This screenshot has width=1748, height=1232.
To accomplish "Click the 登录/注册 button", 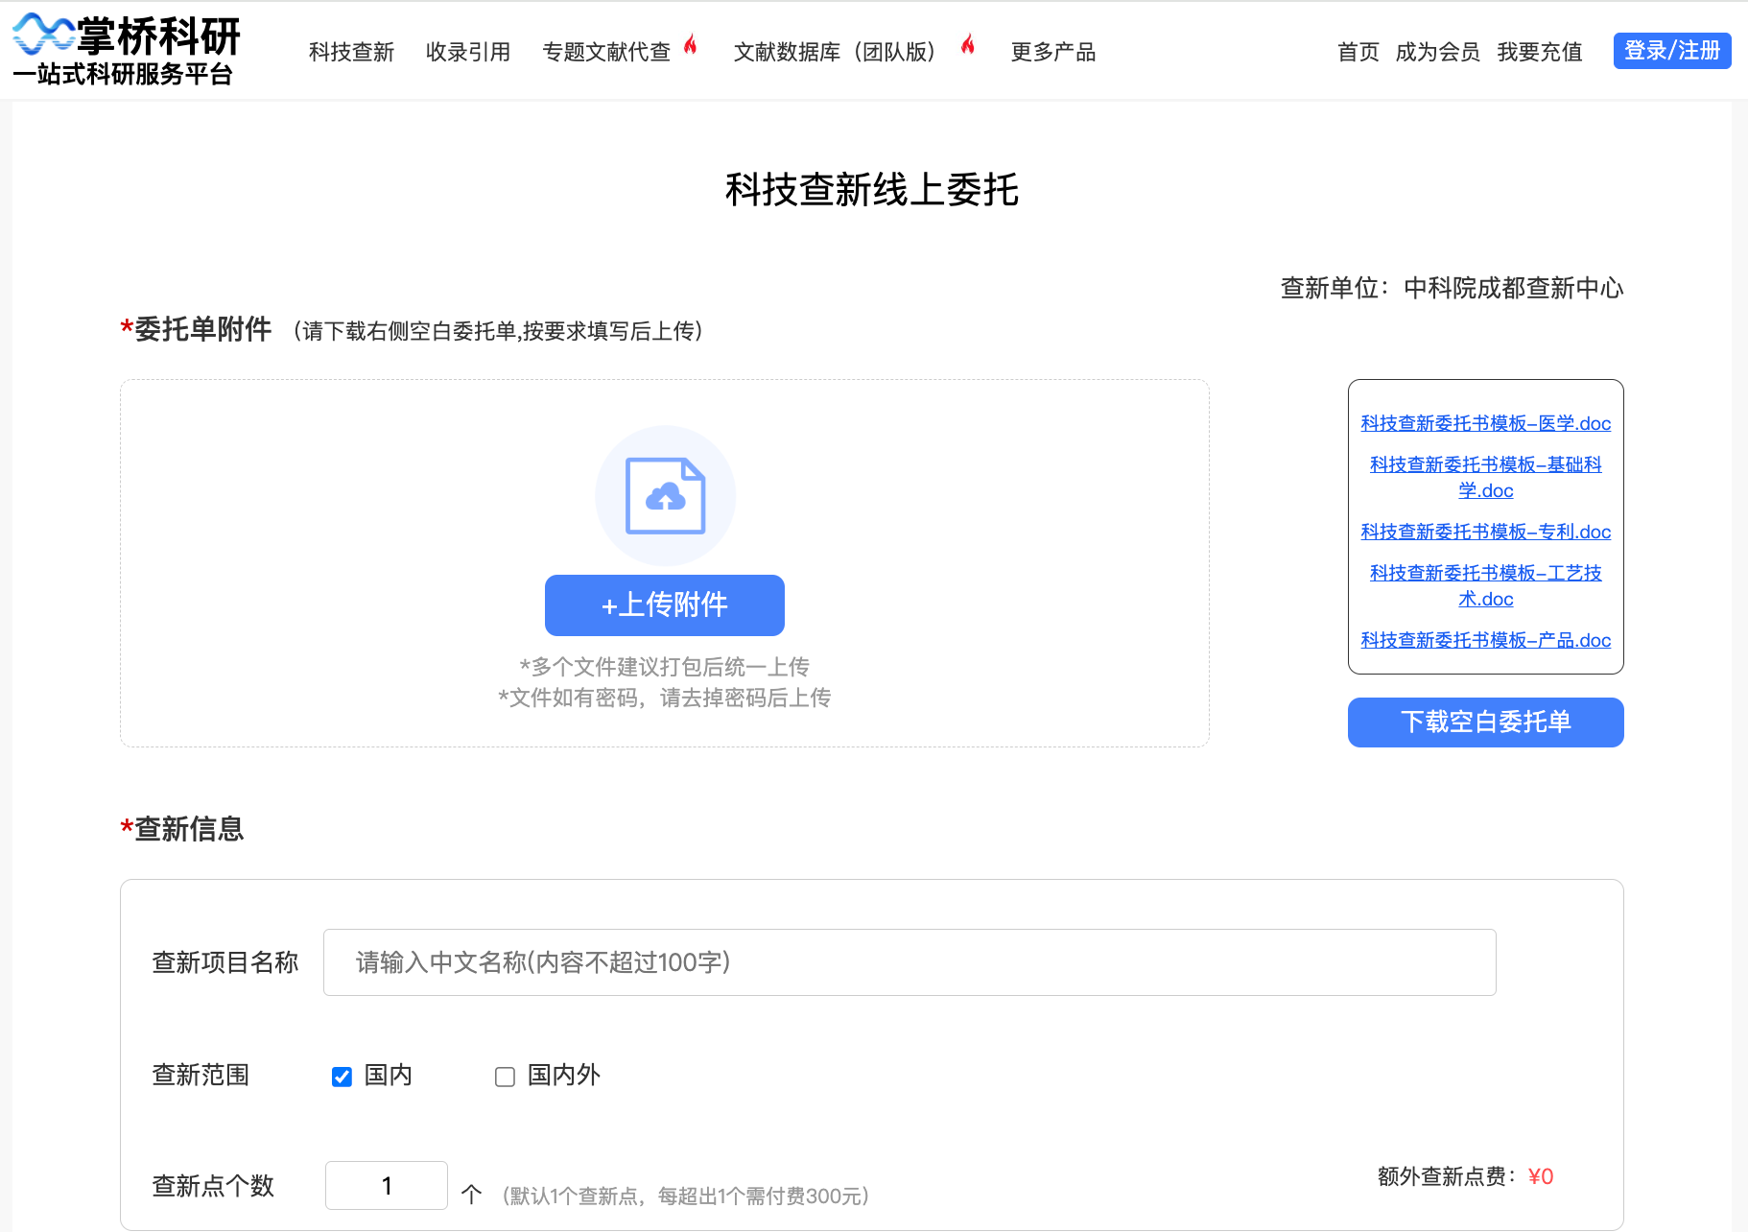I will 1672,51.
